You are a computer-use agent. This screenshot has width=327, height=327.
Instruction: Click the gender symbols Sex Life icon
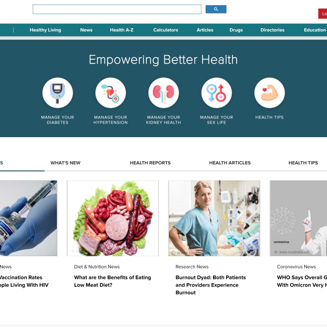click(217, 93)
